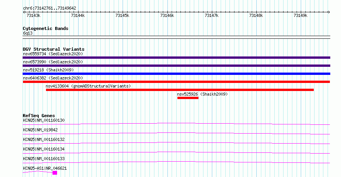The height and width of the screenshot is (177, 341).
Task: Click the 73149k ruler tick label
Action: click(300, 16)
